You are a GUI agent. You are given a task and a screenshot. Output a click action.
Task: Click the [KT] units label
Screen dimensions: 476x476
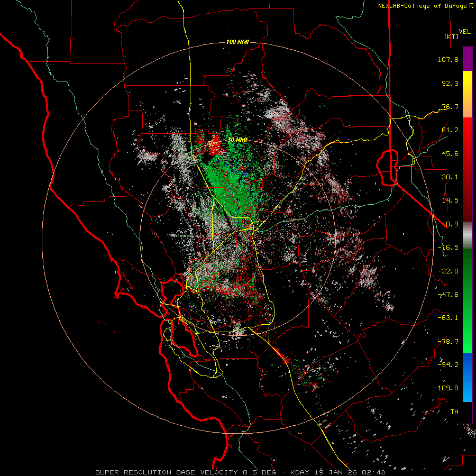[x=451, y=36]
